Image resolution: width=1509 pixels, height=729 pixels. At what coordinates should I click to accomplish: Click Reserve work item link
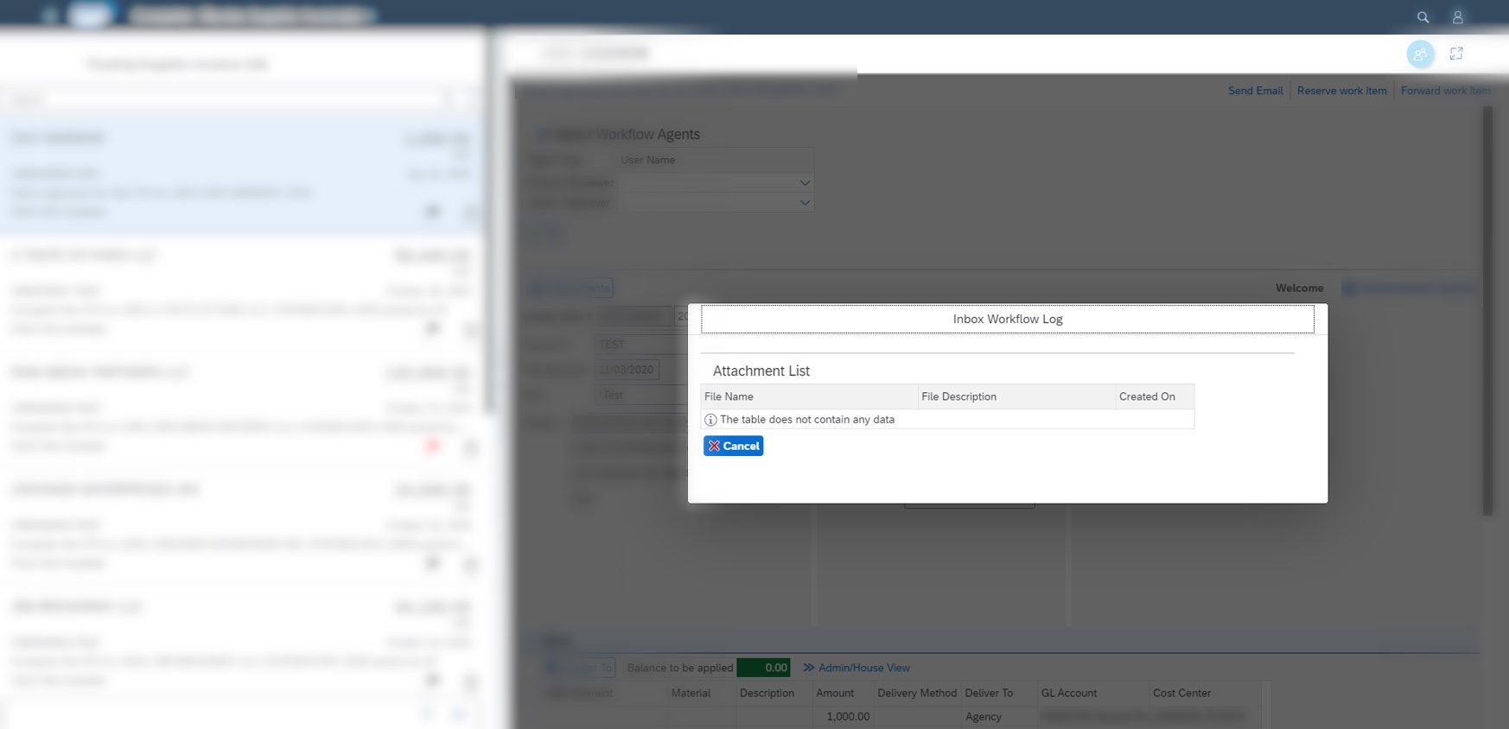coord(1341,91)
